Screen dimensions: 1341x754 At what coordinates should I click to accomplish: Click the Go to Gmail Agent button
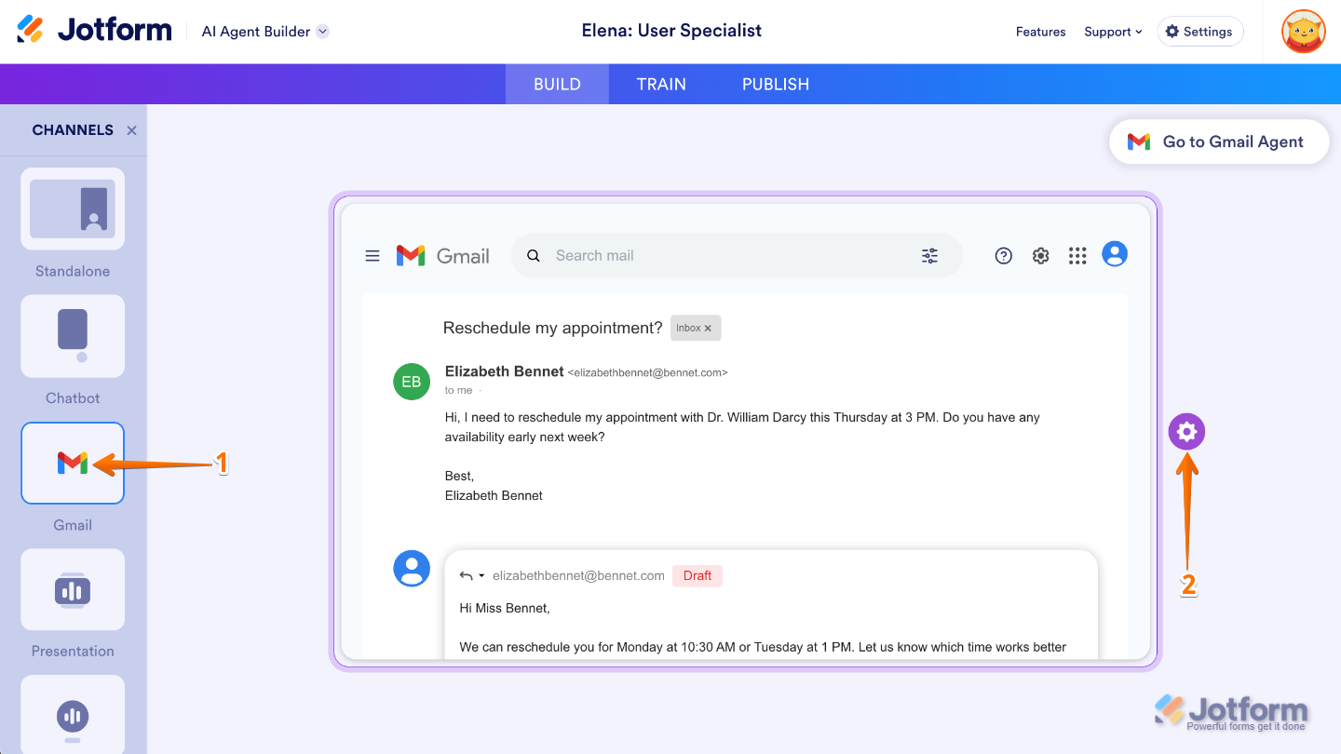tap(1219, 141)
